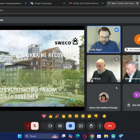This screenshot has width=140, height=140.
Task: Open Task View from taskbar
Action: pos(63,136)
